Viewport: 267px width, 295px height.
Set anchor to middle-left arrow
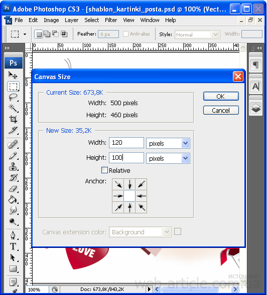click(x=118, y=196)
